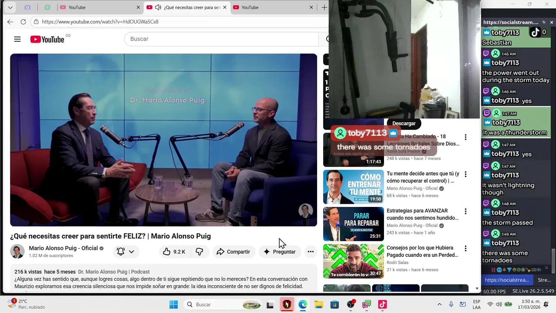Click the blue chat bubble icon
Screen dimensions: 556x313
[x=499, y=270]
